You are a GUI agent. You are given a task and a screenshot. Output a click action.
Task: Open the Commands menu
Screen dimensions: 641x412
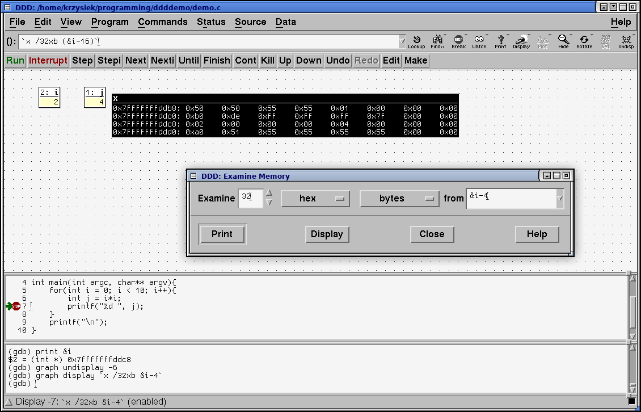pos(163,22)
